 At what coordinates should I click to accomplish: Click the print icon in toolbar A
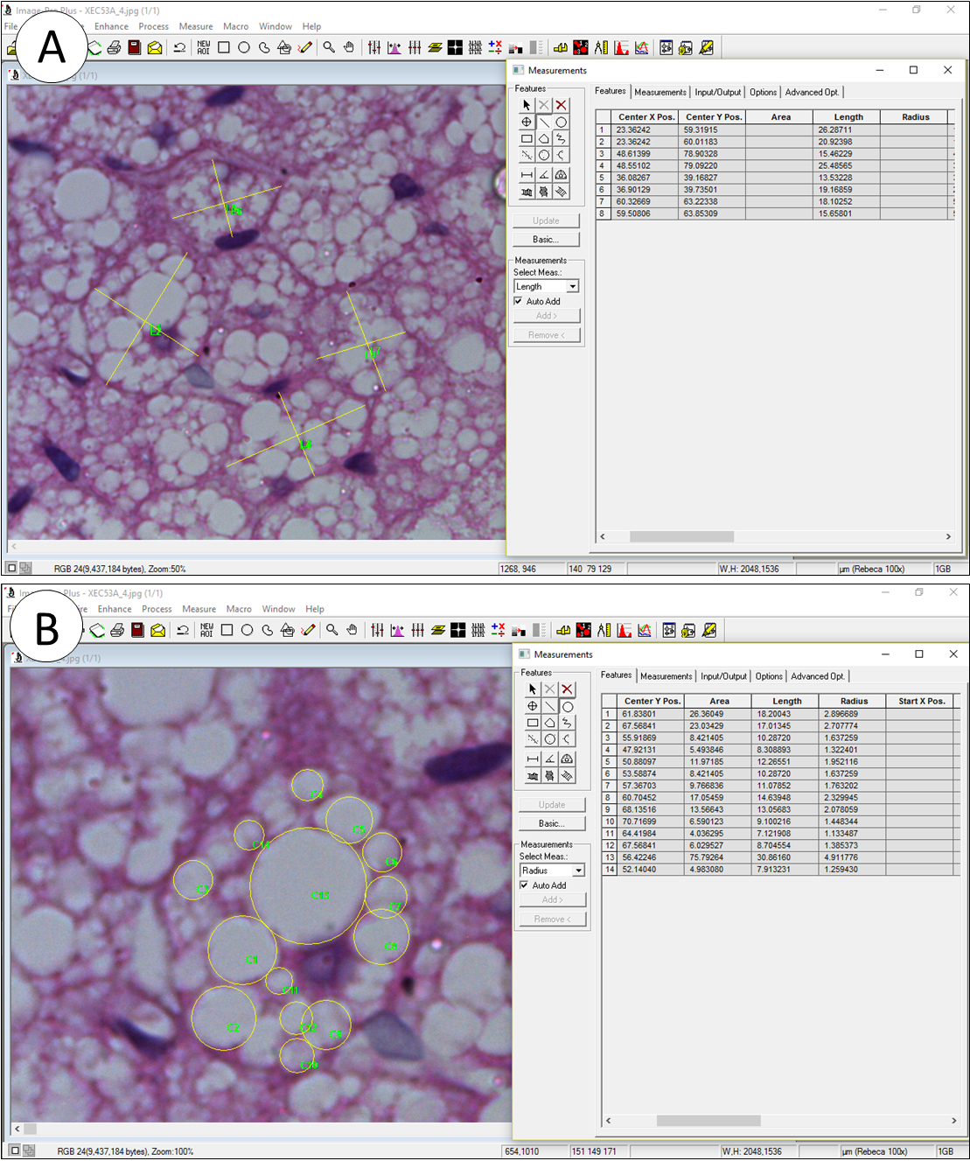pos(114,47)
